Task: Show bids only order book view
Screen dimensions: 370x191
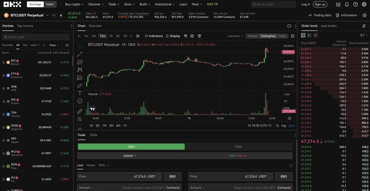Action: (309, 35)
